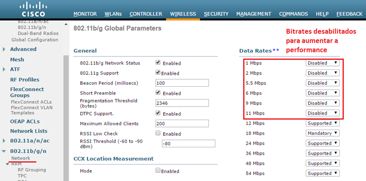Viewport: 366px width, 181px height.
Task: Open the 2 Mbps data rate dropdown
Action: coord(323,73)
